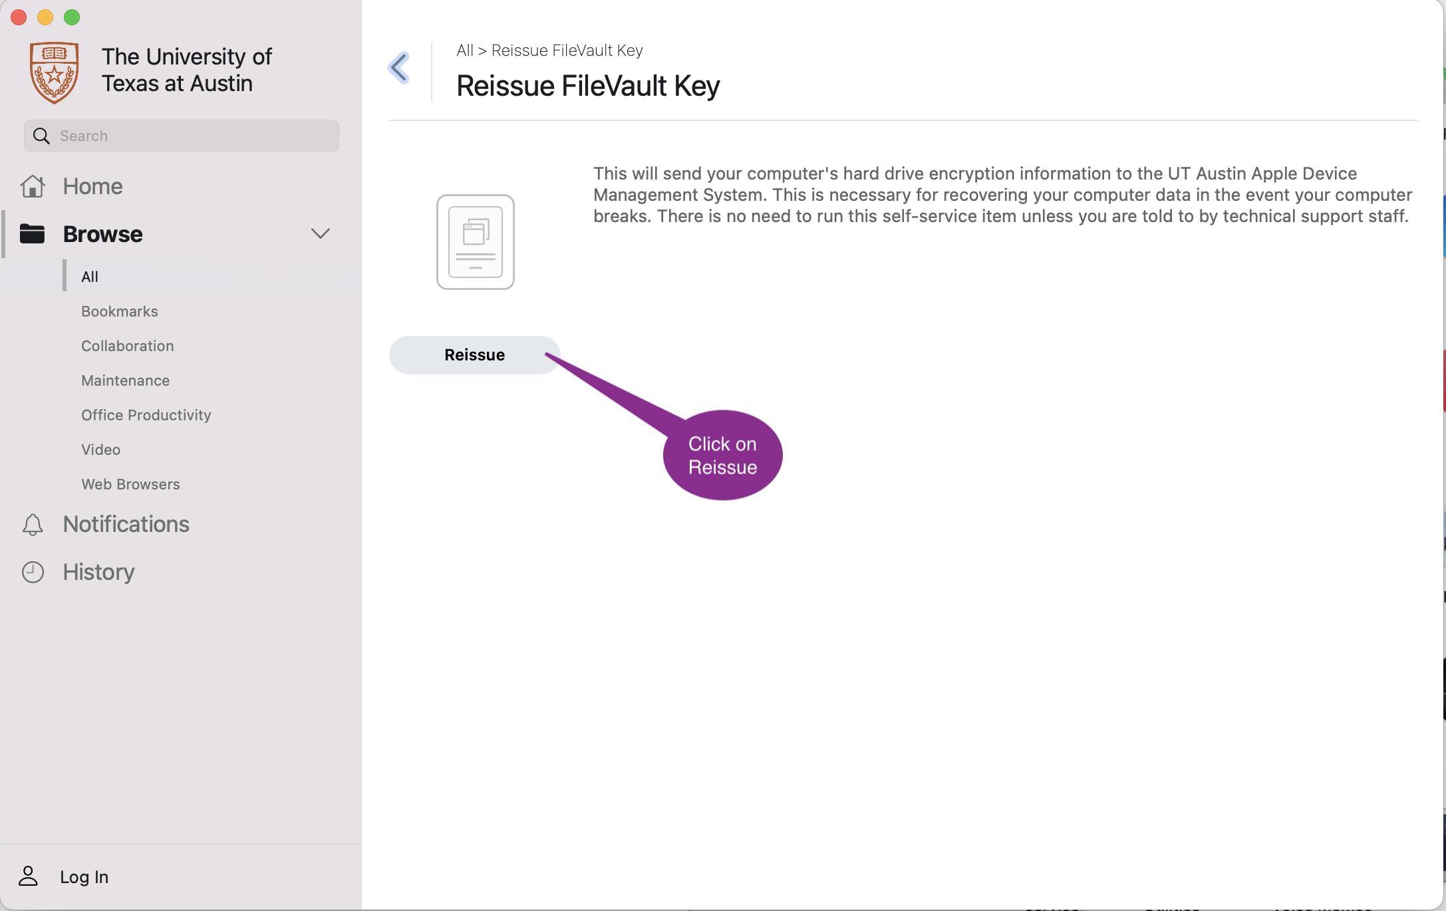Viewport: 1446px width, 911px height.
Task: Click the Log In person icon
Action: [x=29, y=876]
